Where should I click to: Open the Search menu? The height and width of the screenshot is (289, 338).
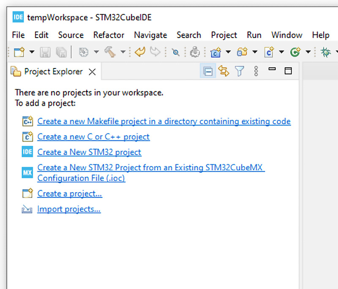189,35
